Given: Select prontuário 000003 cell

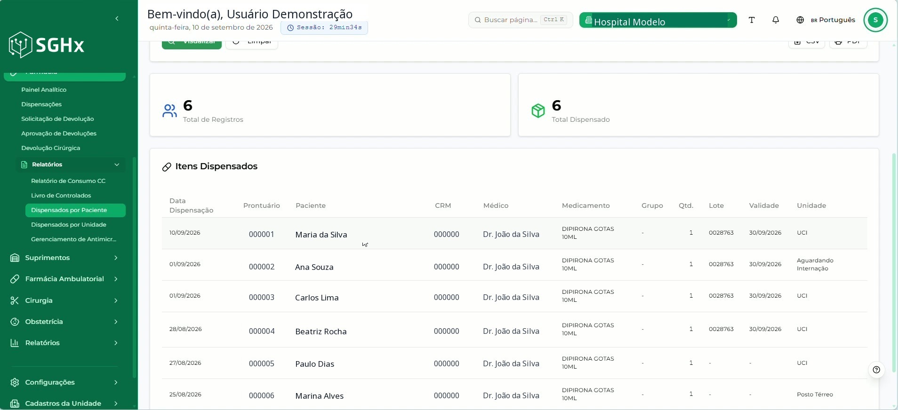Looking at the screenshot, I should [x=262, y=297].
